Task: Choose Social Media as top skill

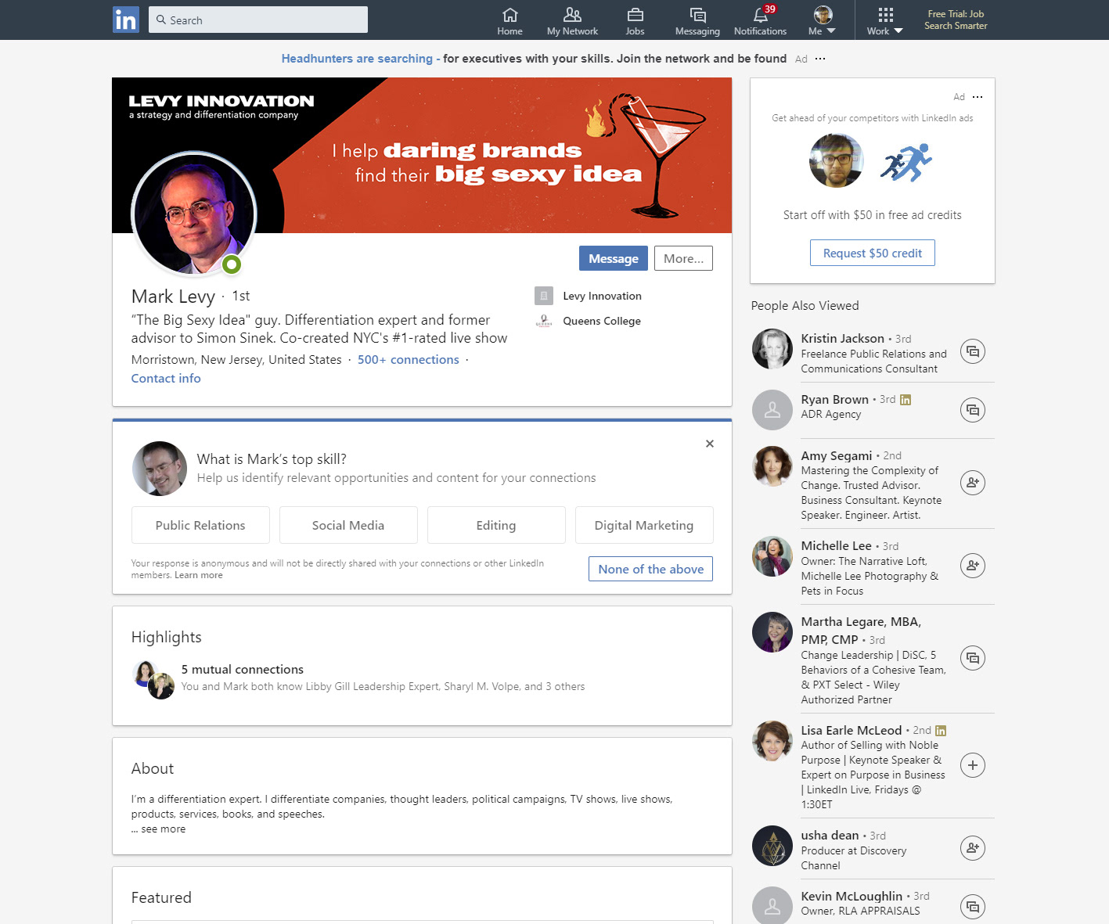Action: [348, 525]
